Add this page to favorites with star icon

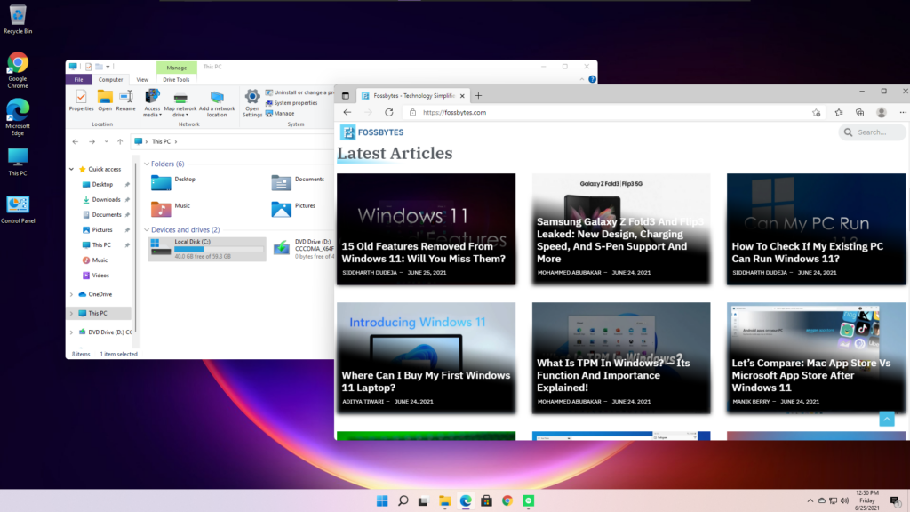pyautogui.click(x=816, y=113)
